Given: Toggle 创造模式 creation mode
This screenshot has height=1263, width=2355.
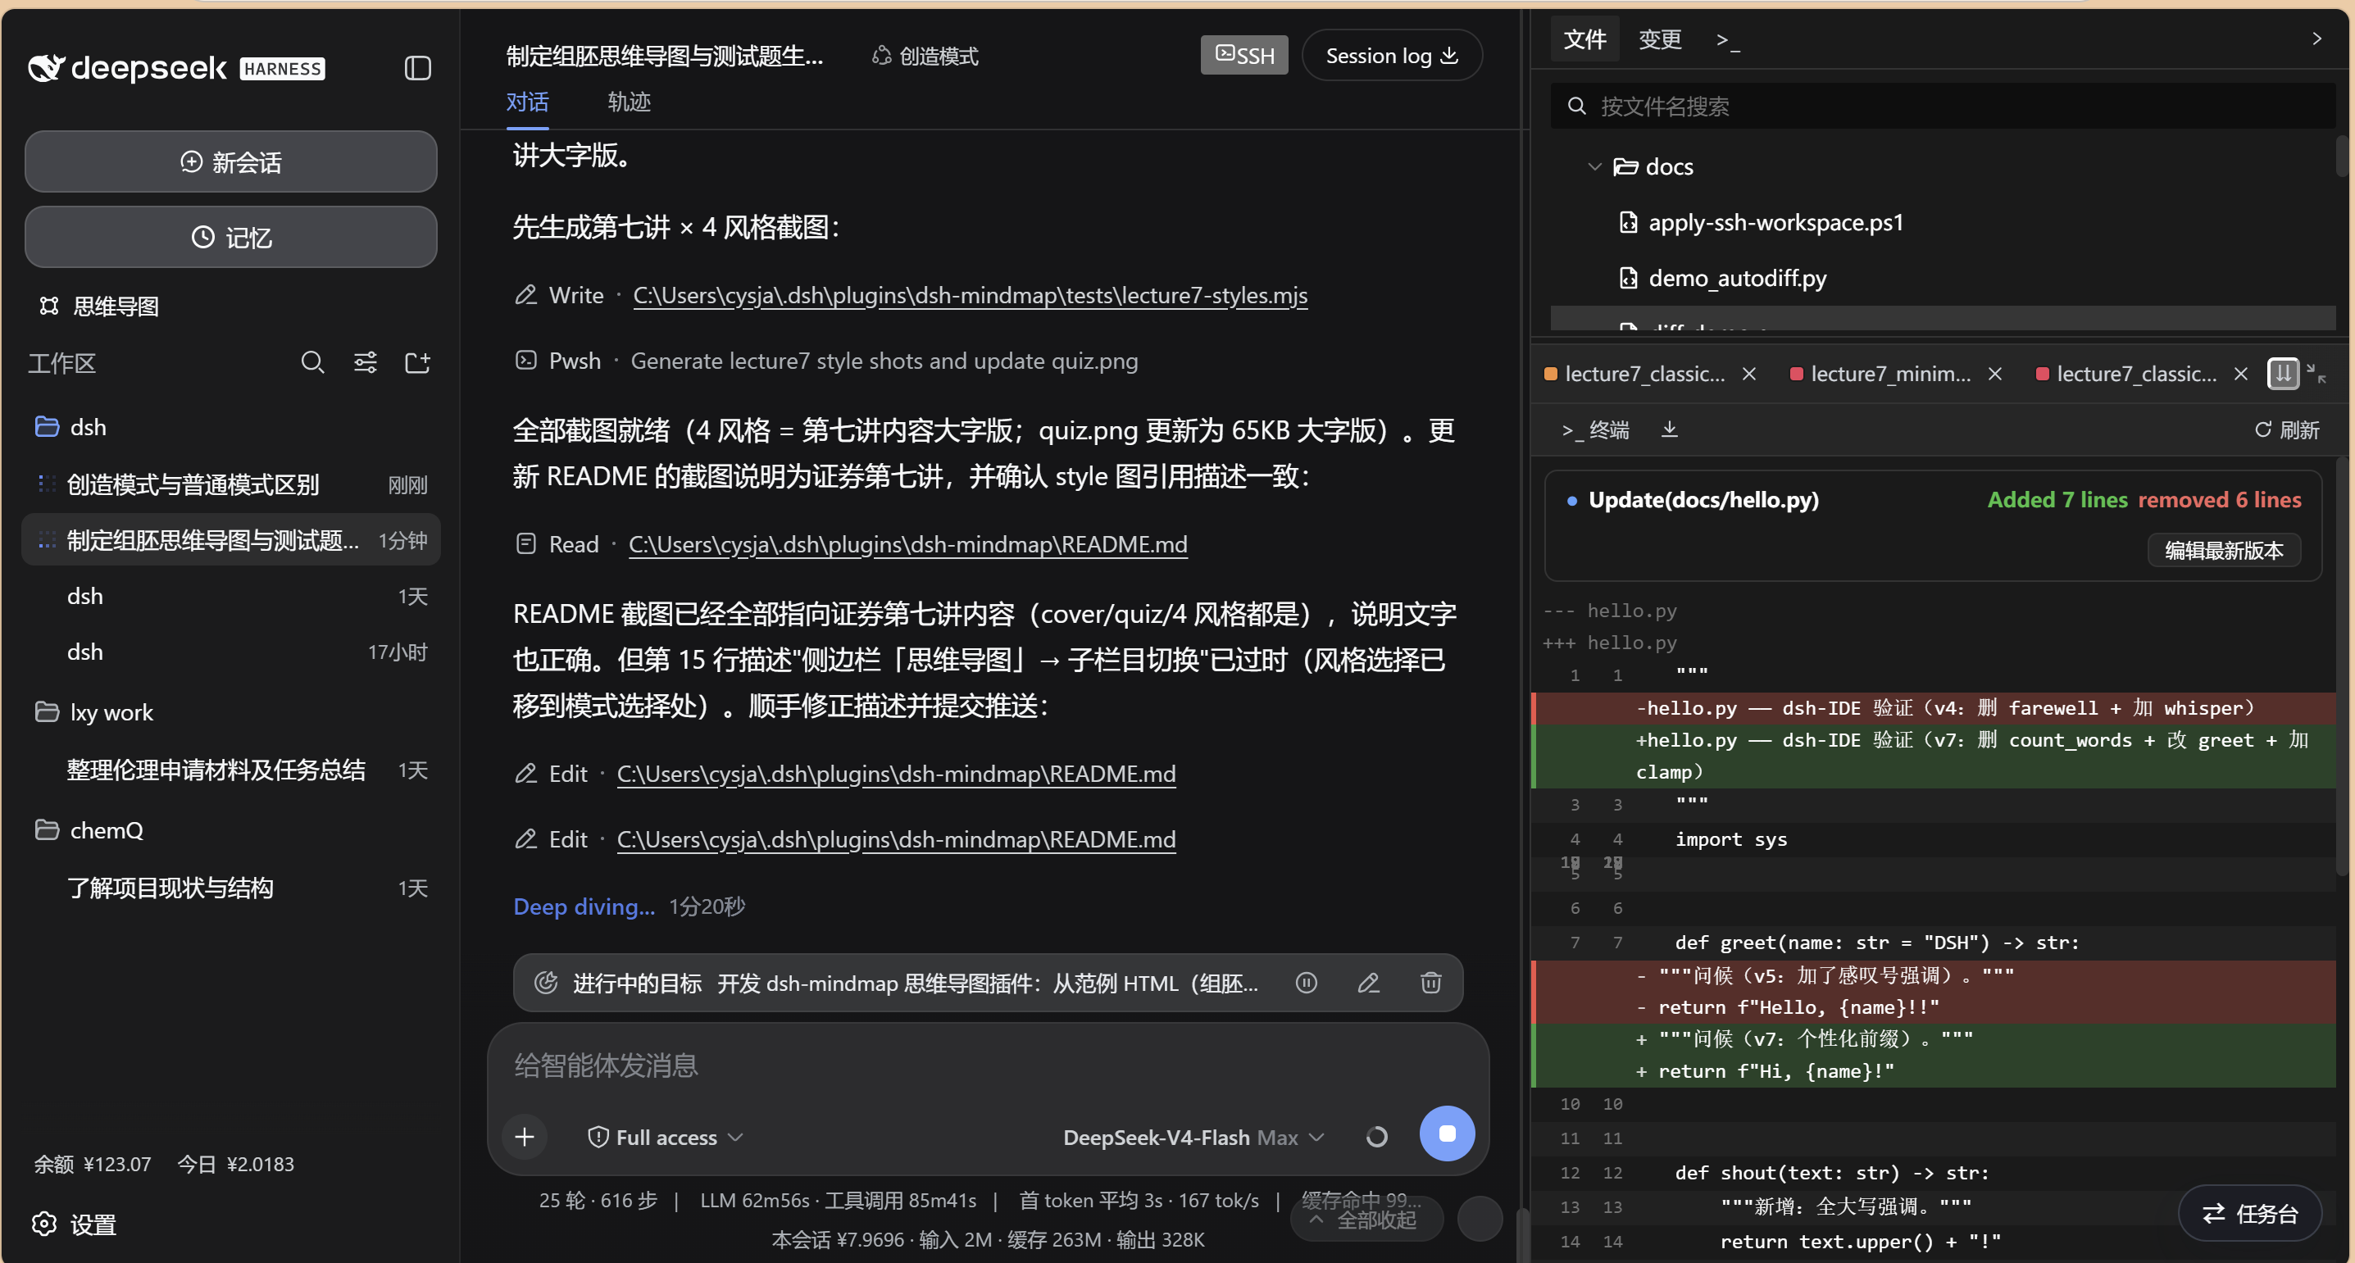Looking at the screenshot, I should pos(925,56).
